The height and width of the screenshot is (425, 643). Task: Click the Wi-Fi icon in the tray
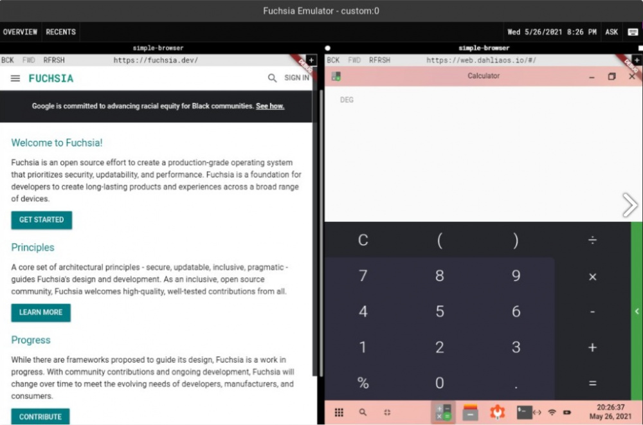click(552, 412)
